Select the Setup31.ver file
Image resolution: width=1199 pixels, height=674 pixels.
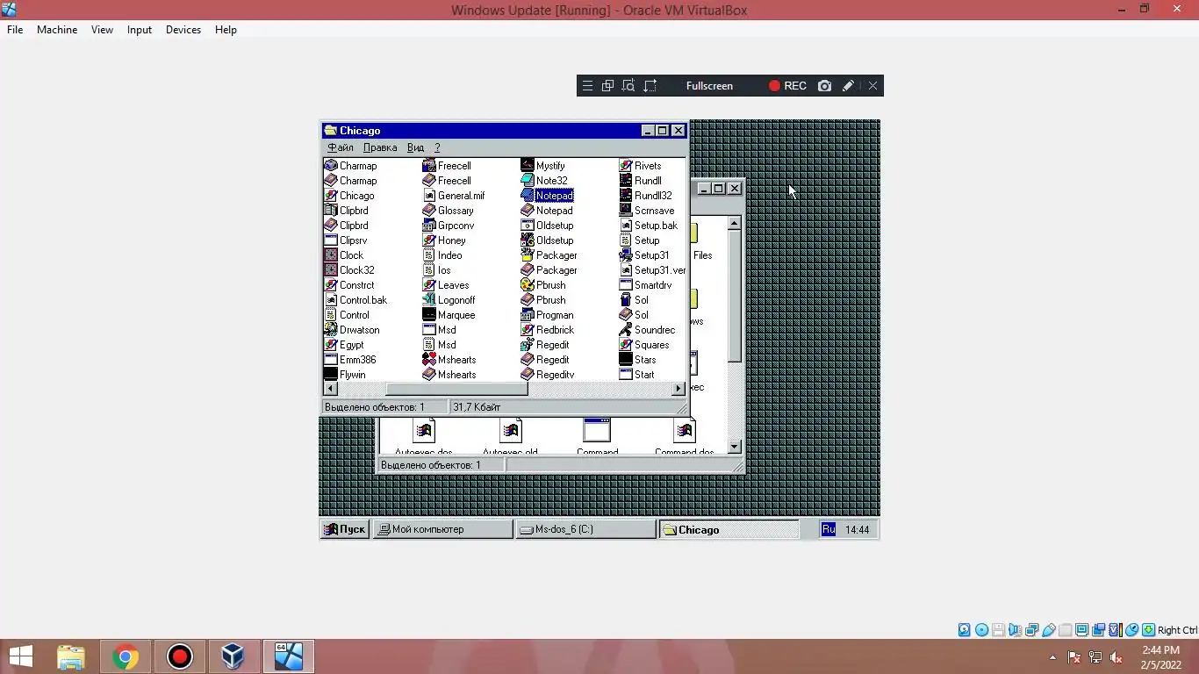click(x=652, y=270)
